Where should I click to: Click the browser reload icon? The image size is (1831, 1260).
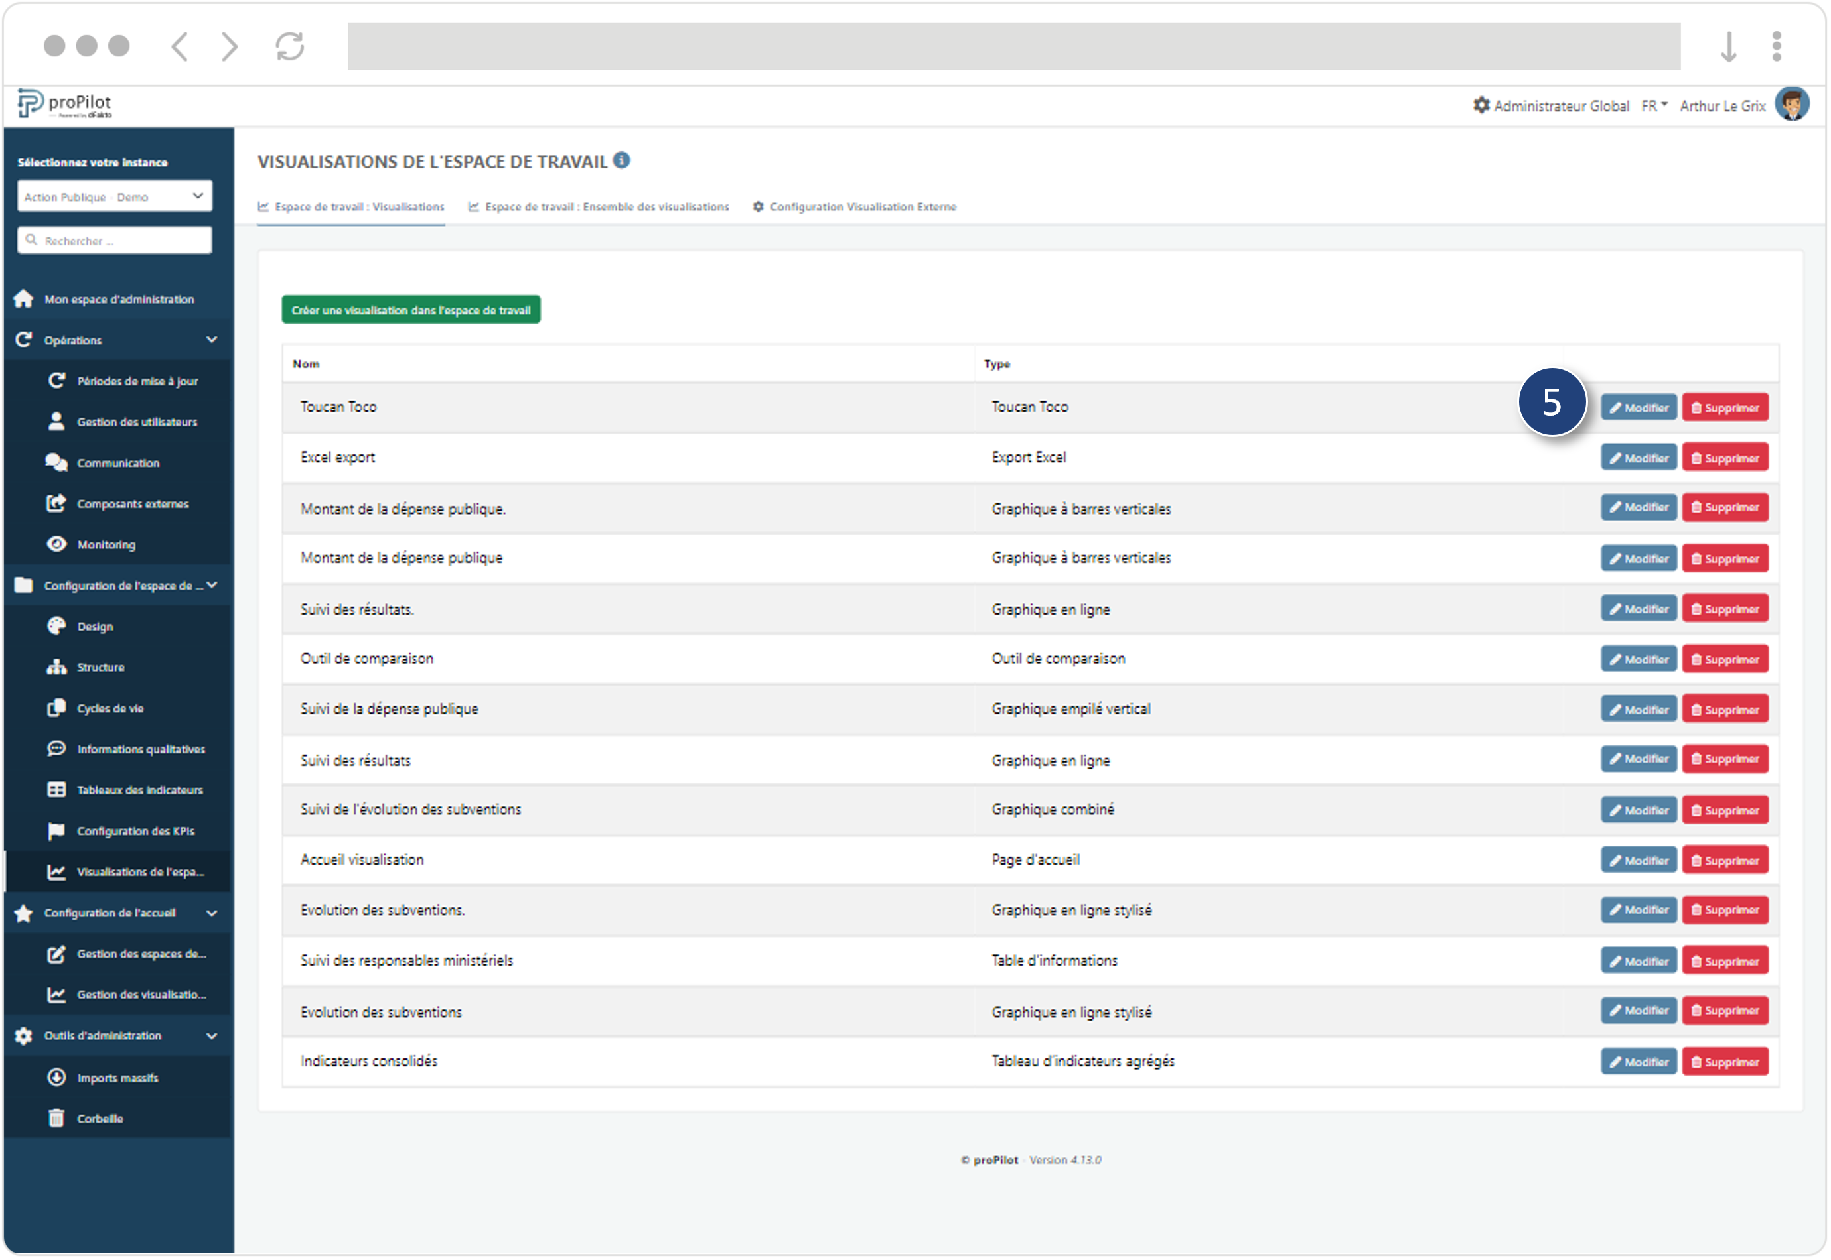coord(290,46)
